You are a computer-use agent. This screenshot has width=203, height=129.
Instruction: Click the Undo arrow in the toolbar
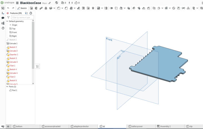[8, 8]
